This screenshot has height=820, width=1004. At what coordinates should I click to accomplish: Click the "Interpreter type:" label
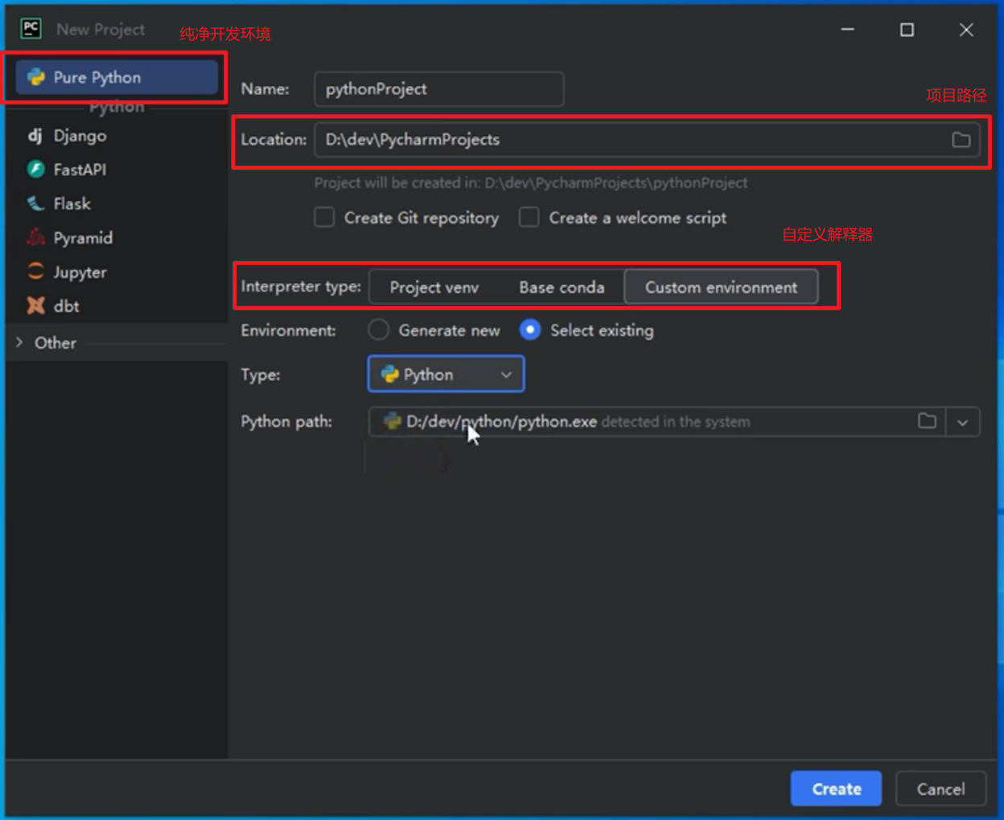[301, 286]
